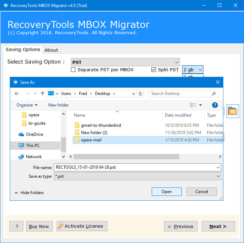Click the browse folder icon beside dialog

(x=232, y=111)
